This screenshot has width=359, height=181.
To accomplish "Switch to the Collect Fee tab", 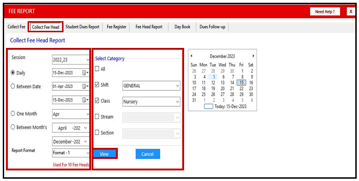I will (x=16, y=27).
